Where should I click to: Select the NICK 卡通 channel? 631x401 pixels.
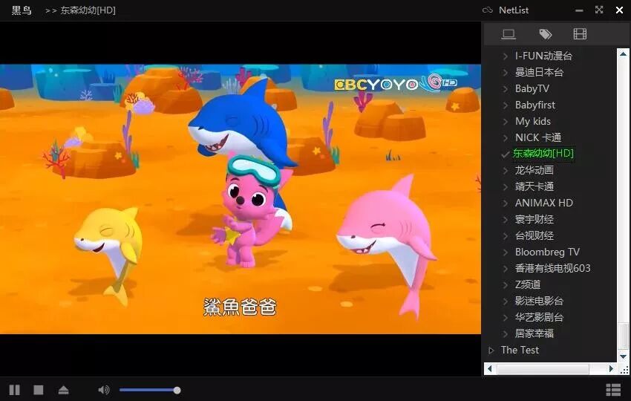tap(538, 137)
